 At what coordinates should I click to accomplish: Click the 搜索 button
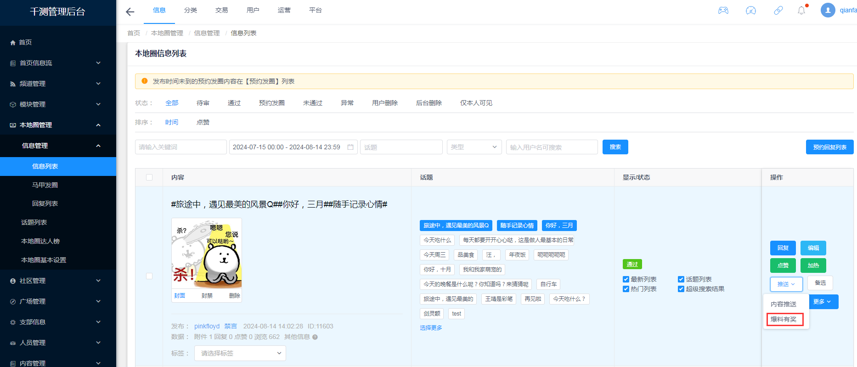coord(615,147)
